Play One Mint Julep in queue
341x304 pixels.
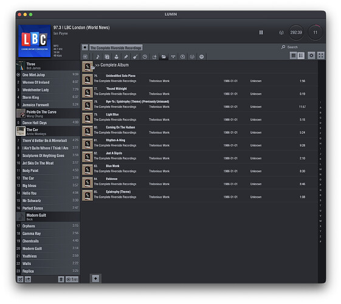tap(48, 75)
